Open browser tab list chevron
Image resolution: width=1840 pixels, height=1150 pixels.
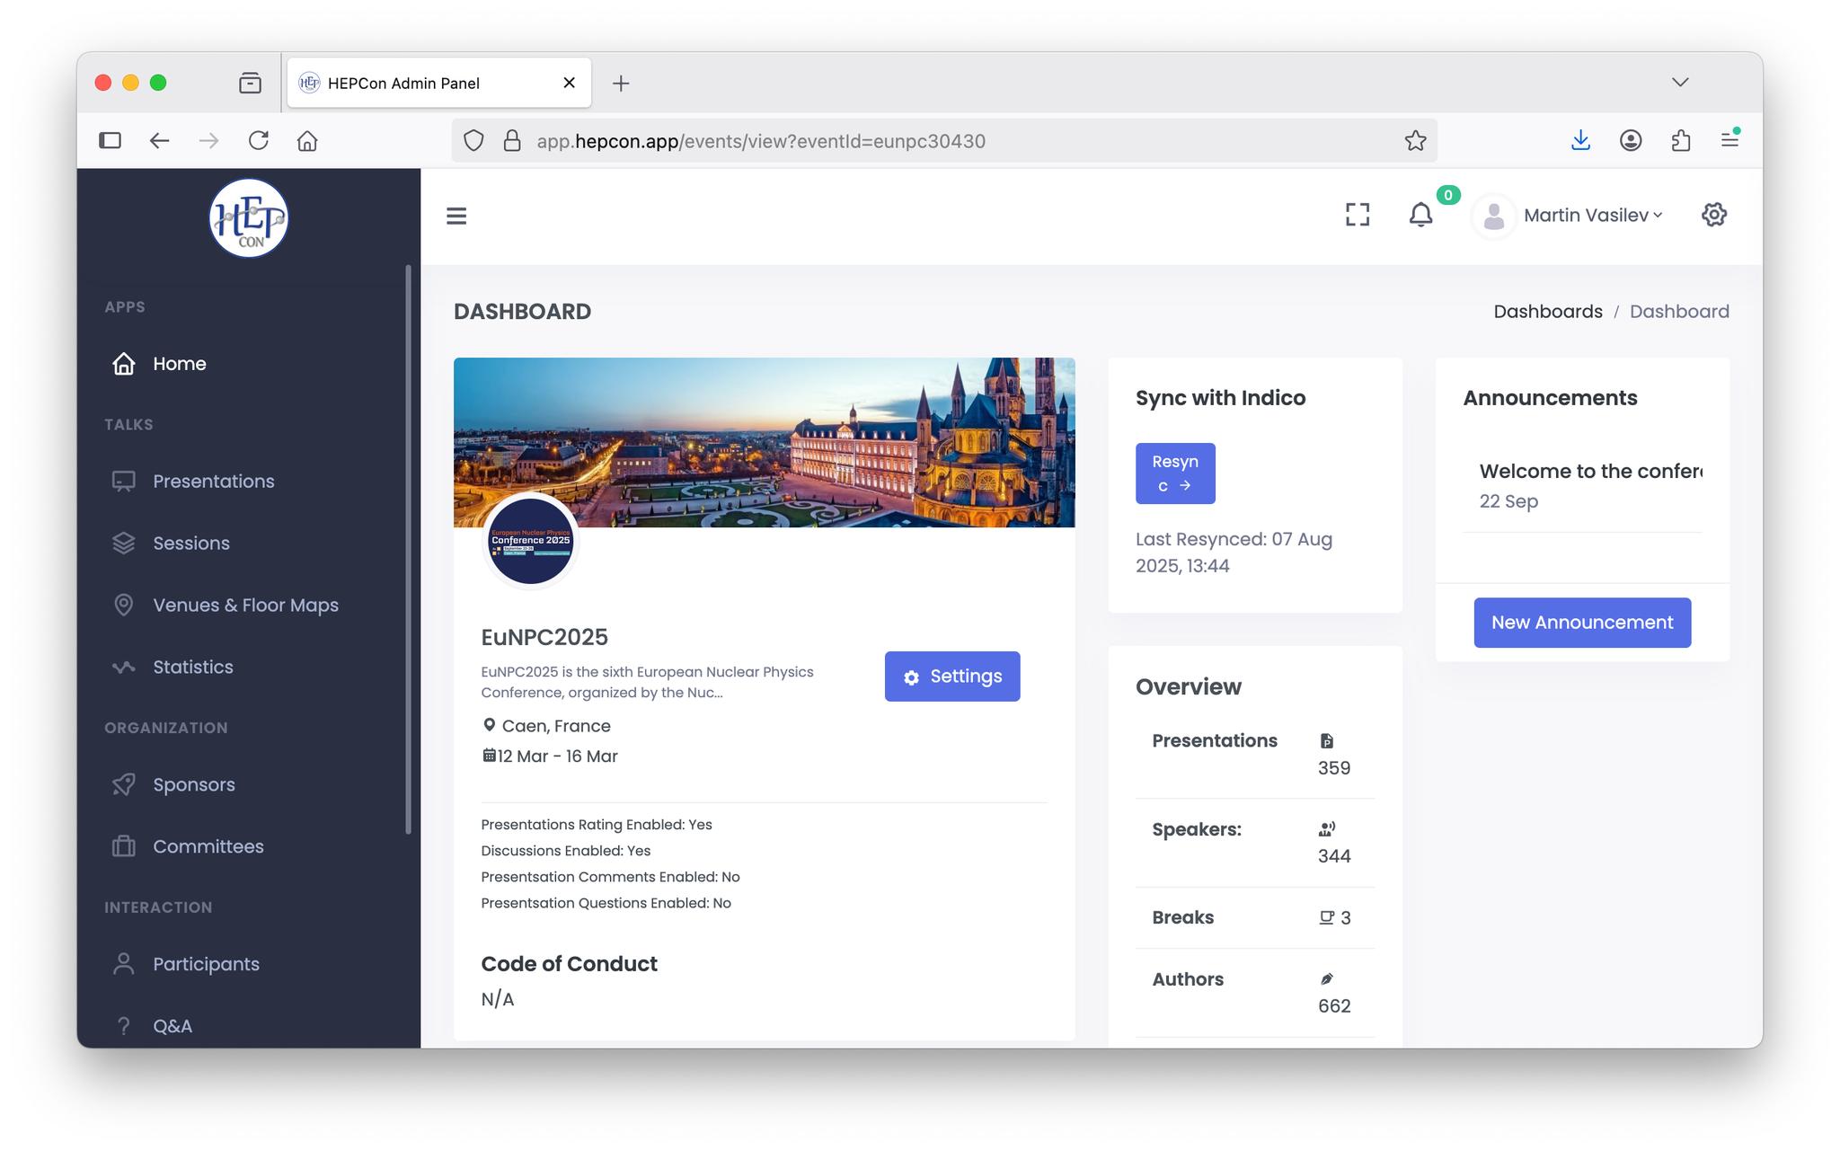(x=1679, y=83)
